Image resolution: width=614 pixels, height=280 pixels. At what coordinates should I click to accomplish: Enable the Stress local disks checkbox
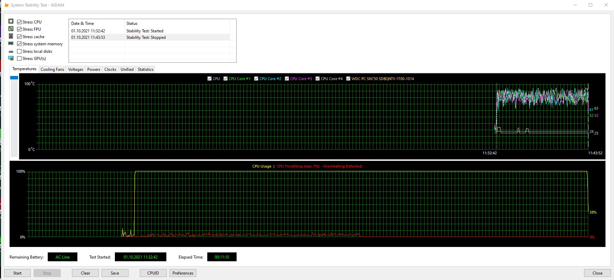coord(19,51)
